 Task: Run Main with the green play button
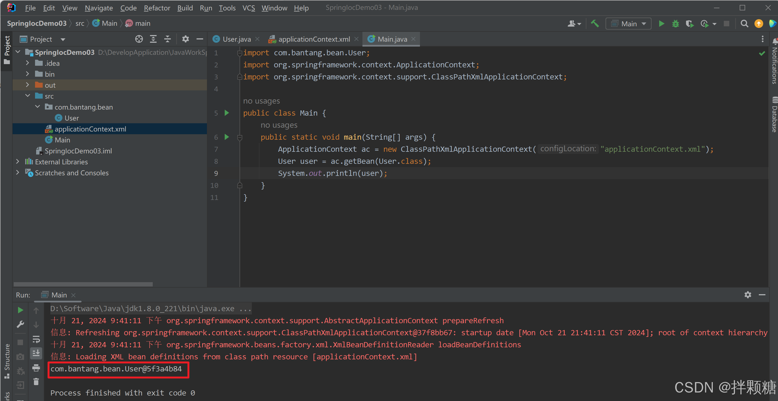point(661,24)
